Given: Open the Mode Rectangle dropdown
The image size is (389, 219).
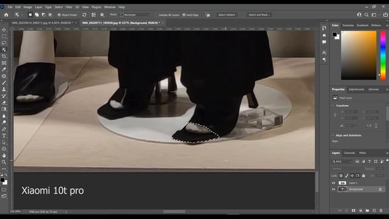Looking at the screenshot, I should (x=135, y=15).
